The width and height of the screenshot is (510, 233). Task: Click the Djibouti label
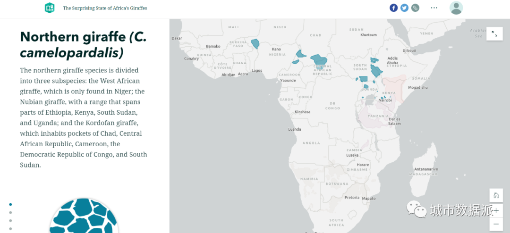tap(409, 50)
